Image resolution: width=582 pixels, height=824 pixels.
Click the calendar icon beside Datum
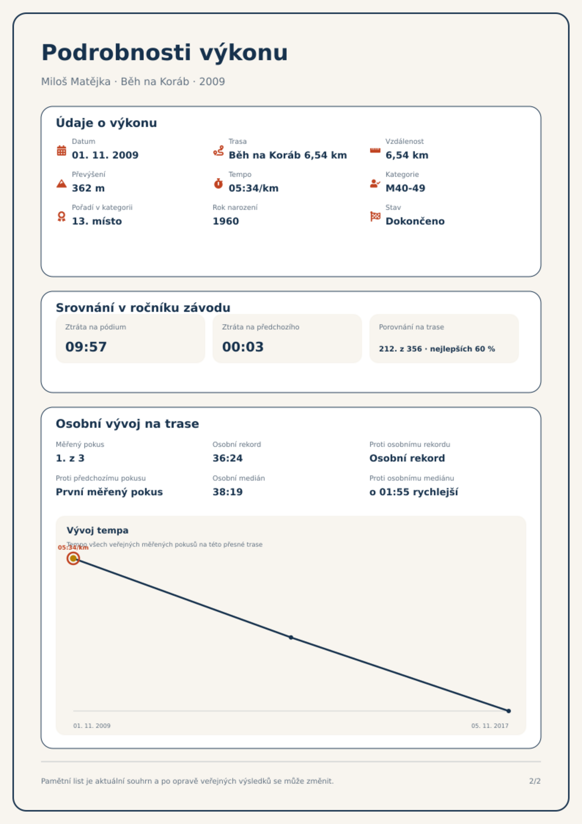[x=62, y=150]
